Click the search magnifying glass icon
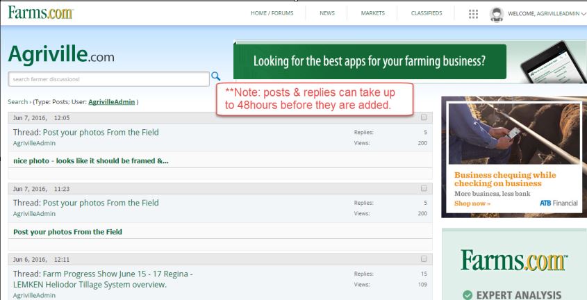587x300 pixels. point(215,77)
